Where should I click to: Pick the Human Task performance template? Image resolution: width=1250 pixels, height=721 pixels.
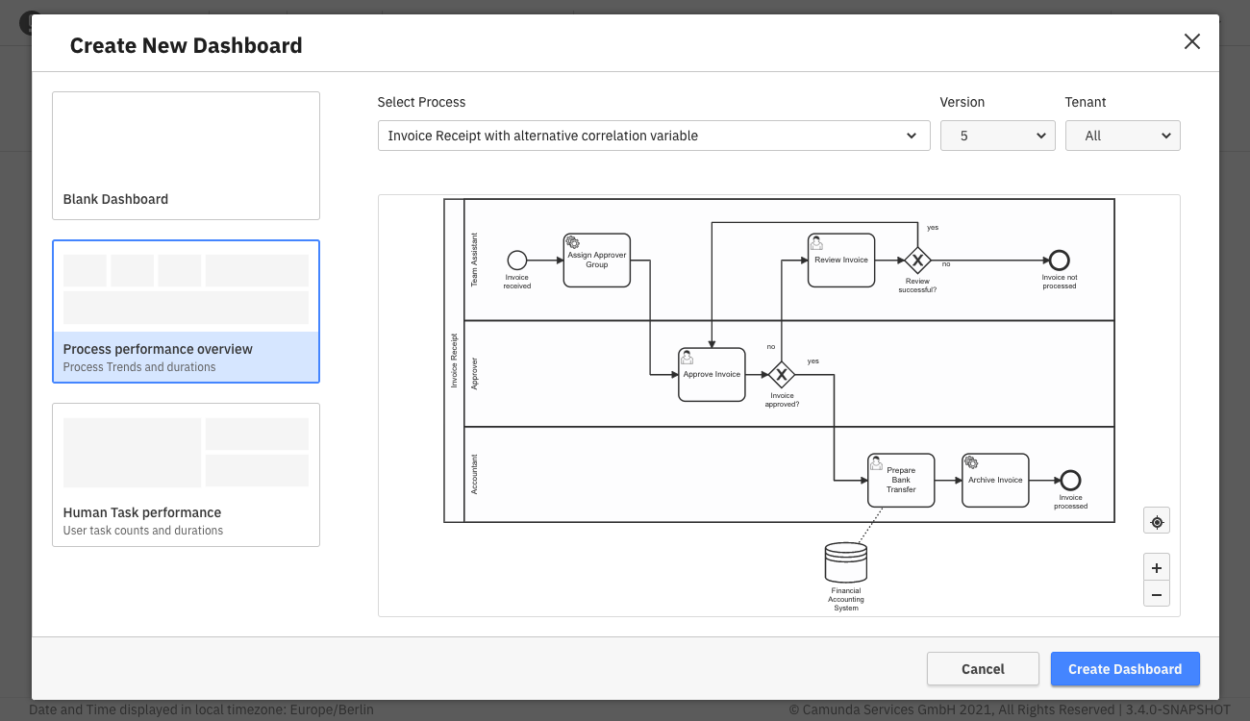[186, 475]
